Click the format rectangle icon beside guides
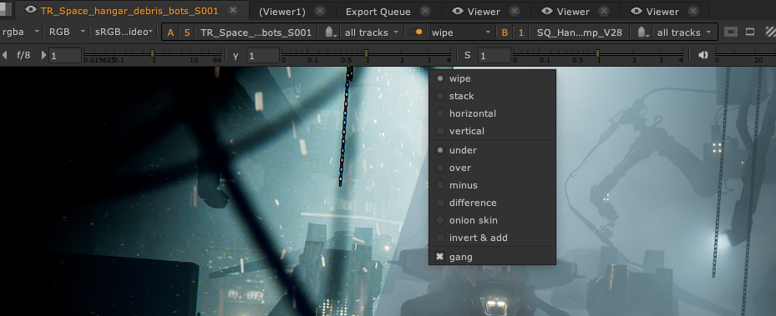The height and width of the screenshot is (316, 776). 750,32
